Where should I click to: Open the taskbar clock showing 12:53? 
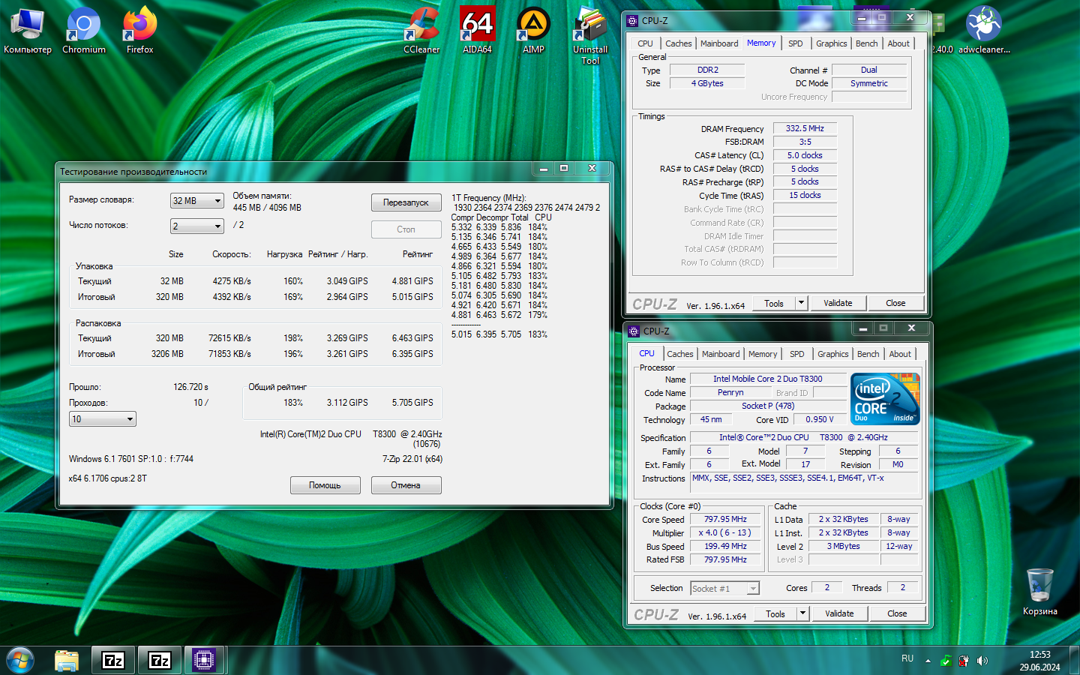click(1039, 661)
